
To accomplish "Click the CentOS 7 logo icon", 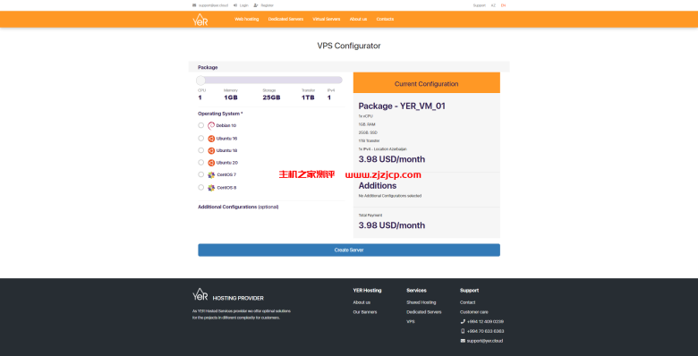I will pos(211,175).
